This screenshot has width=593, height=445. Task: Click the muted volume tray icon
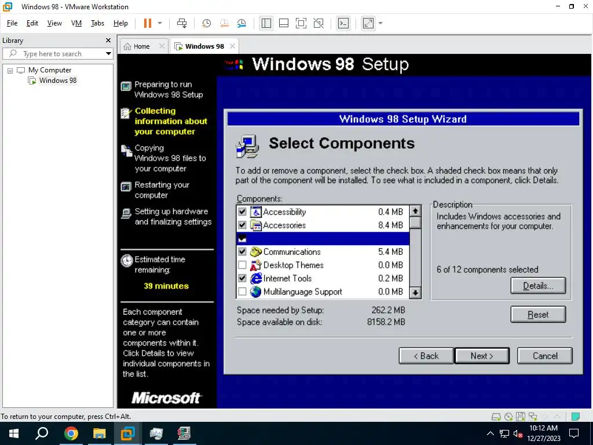pyautogui.click(x=518, y=433)
